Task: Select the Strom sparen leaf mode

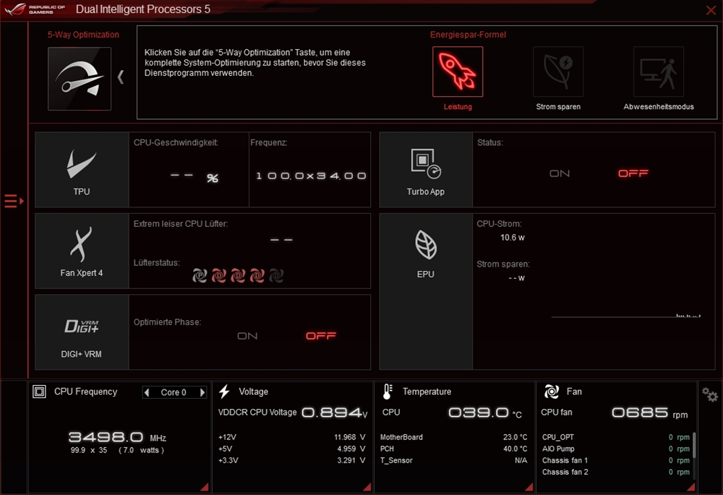Action: [558, 72]
